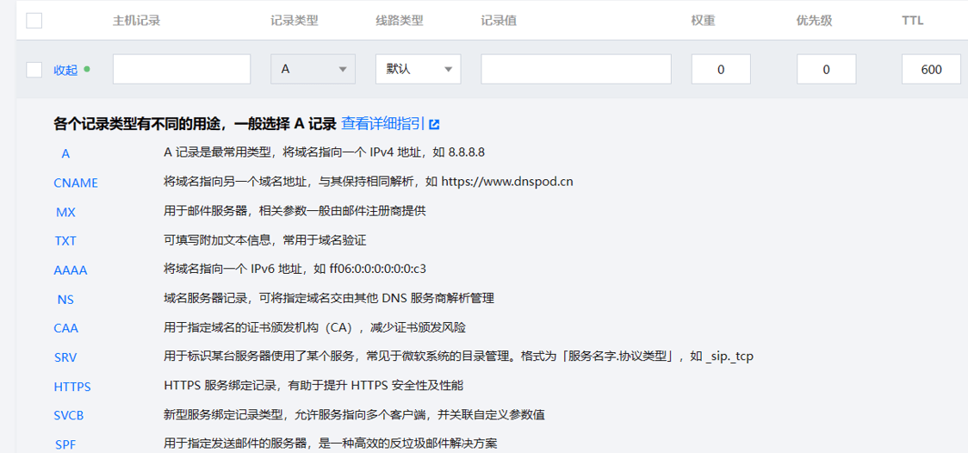Image resolution: width=968 pixels, height=453 pixels.
Task: Click the external link icon beside 查看详细指引
Action: (x=435, y=124)
